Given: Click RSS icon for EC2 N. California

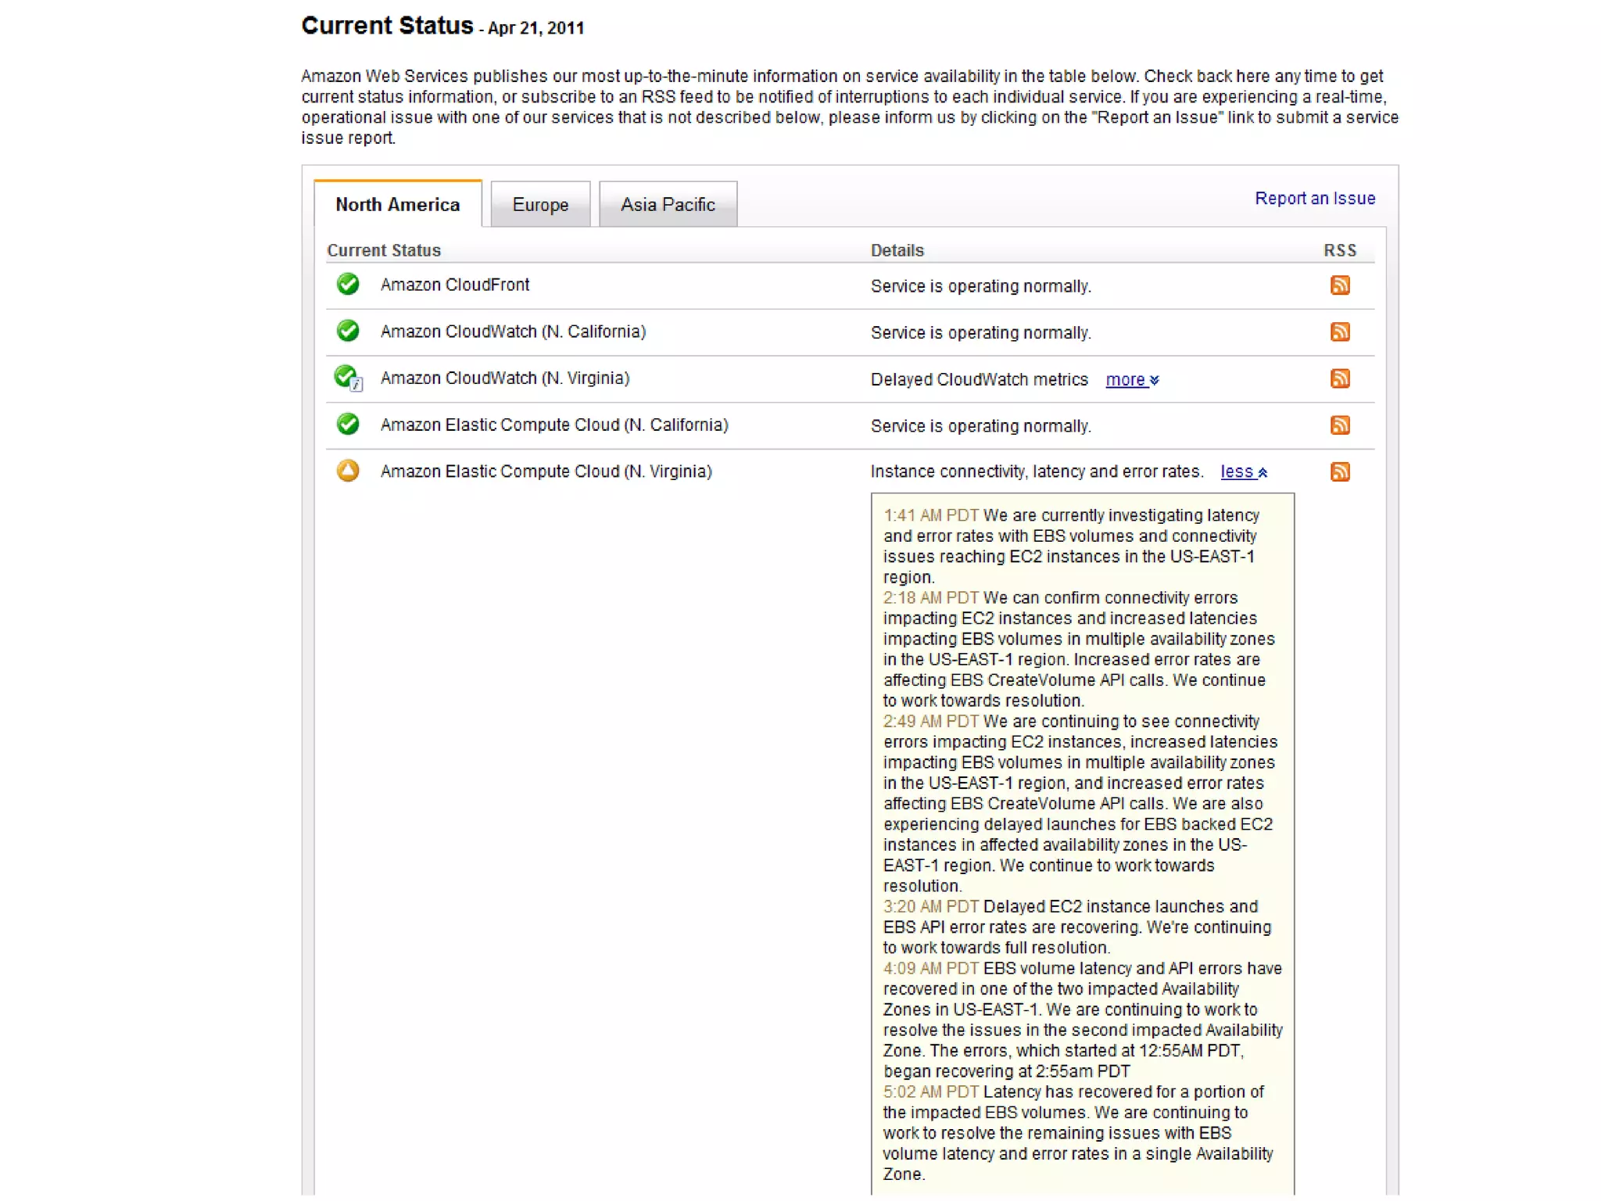Looking at the screenshot, I should [x=1339, y=425].
